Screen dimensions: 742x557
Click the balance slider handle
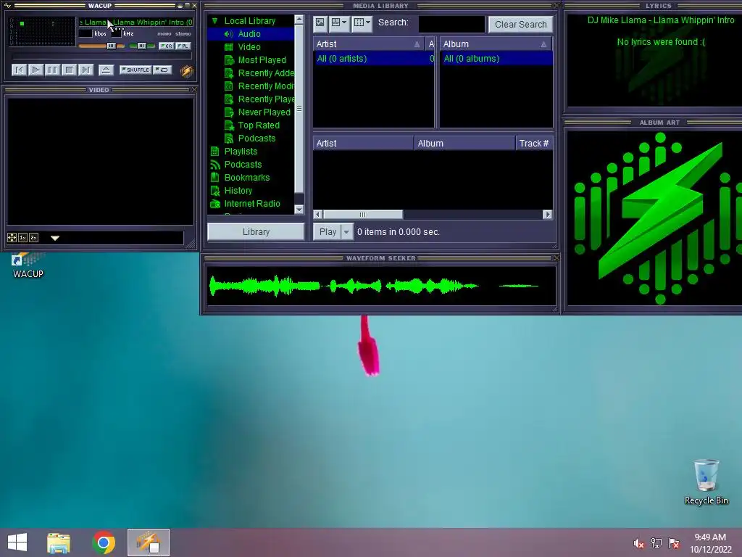coord(141,46)
